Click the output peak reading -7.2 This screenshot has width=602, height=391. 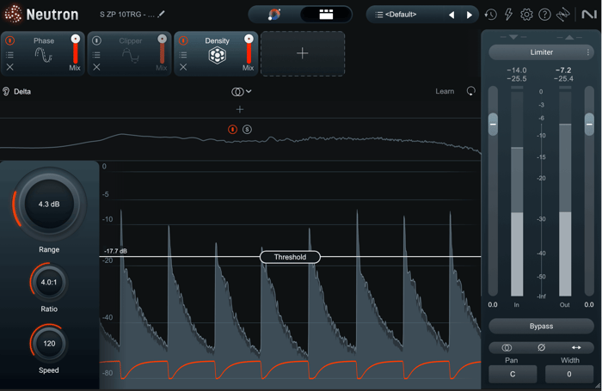click(x=563, y=70)
